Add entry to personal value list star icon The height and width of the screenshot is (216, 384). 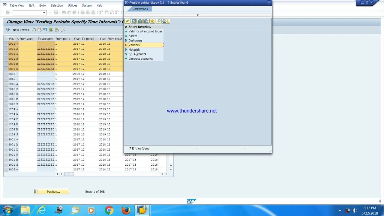[152, 21]
